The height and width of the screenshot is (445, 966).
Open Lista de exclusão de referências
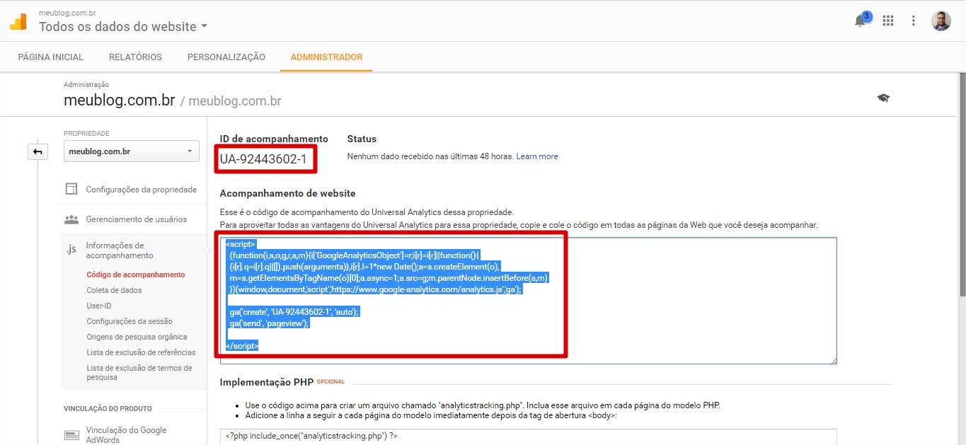pos(141,352)
